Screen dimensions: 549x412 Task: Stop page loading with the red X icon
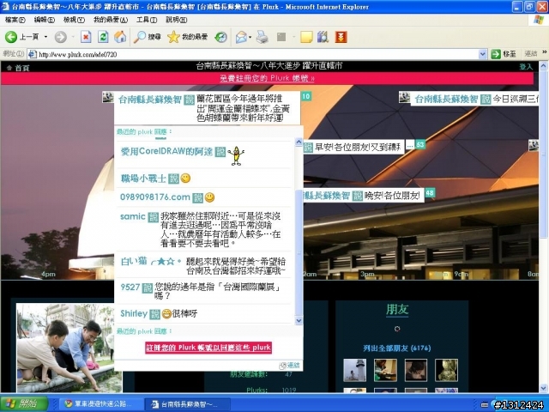click(86, 37)
